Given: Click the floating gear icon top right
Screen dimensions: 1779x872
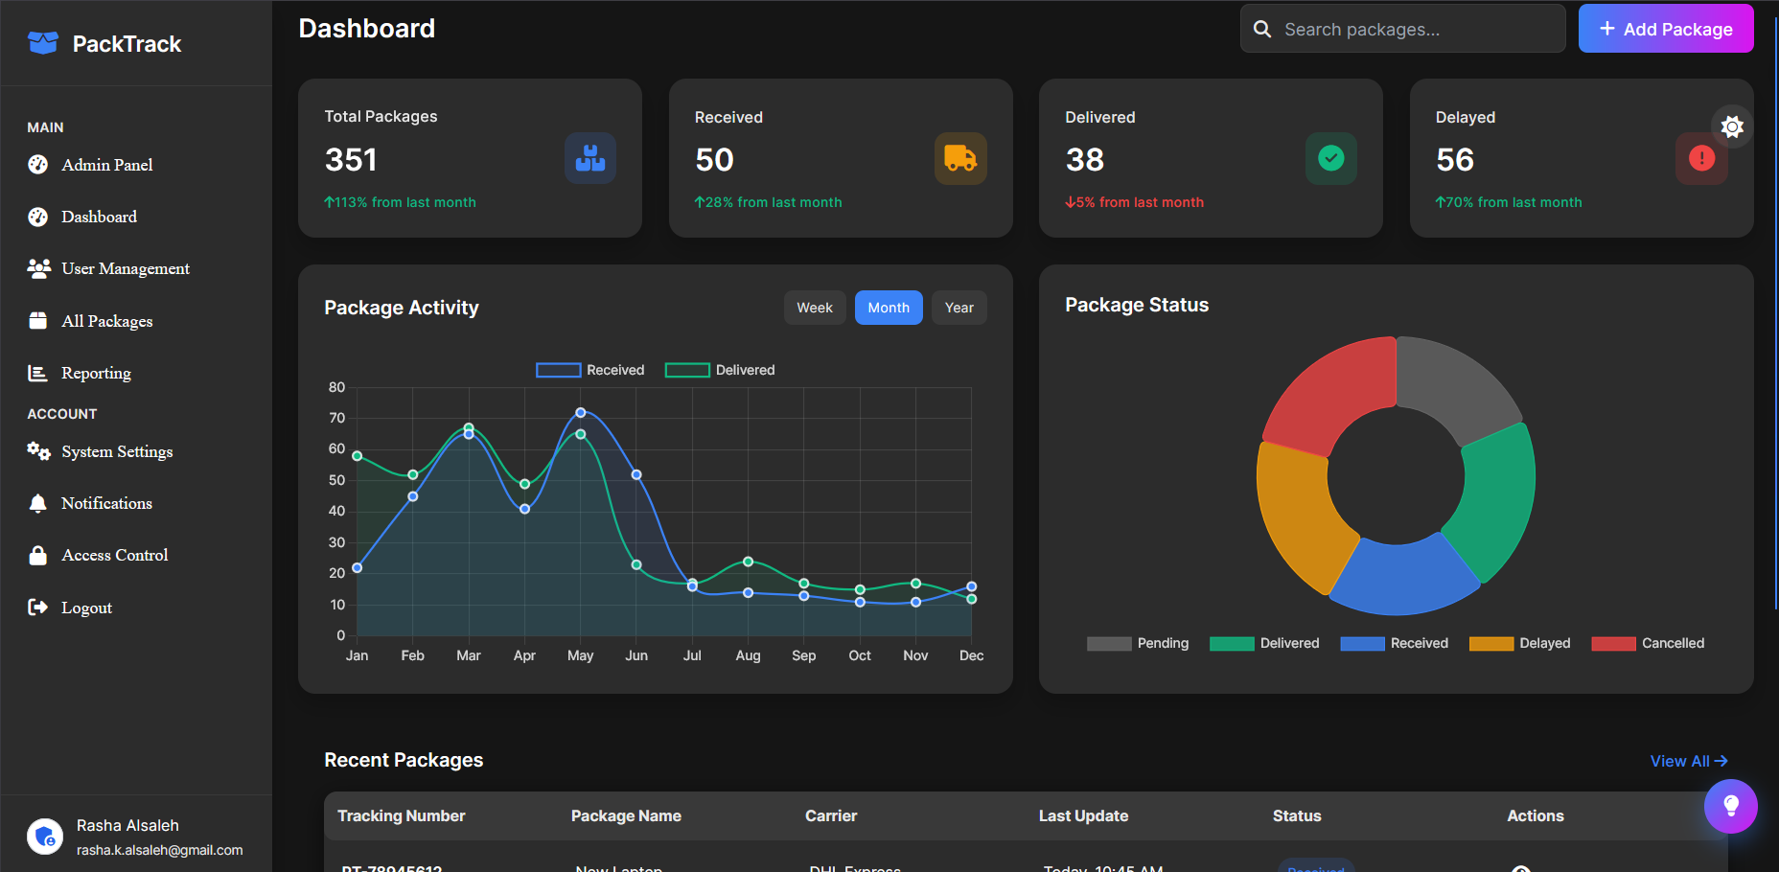Looking at the screenshot, I should point(1732,126).
